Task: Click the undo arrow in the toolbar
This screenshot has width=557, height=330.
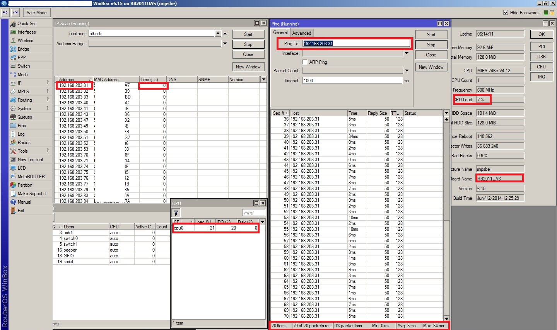Action: pos(5,12)
